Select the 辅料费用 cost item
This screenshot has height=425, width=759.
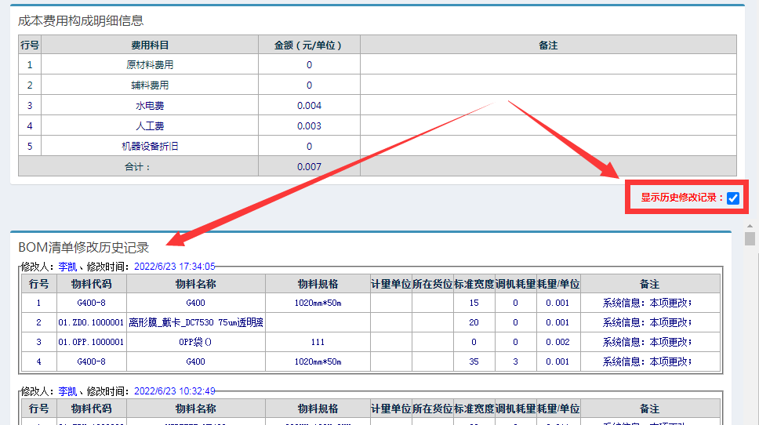[149, 85]
